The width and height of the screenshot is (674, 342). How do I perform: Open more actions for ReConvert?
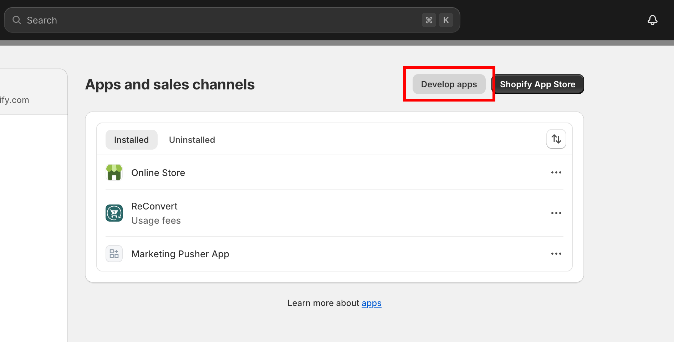[x=556, y=213]
